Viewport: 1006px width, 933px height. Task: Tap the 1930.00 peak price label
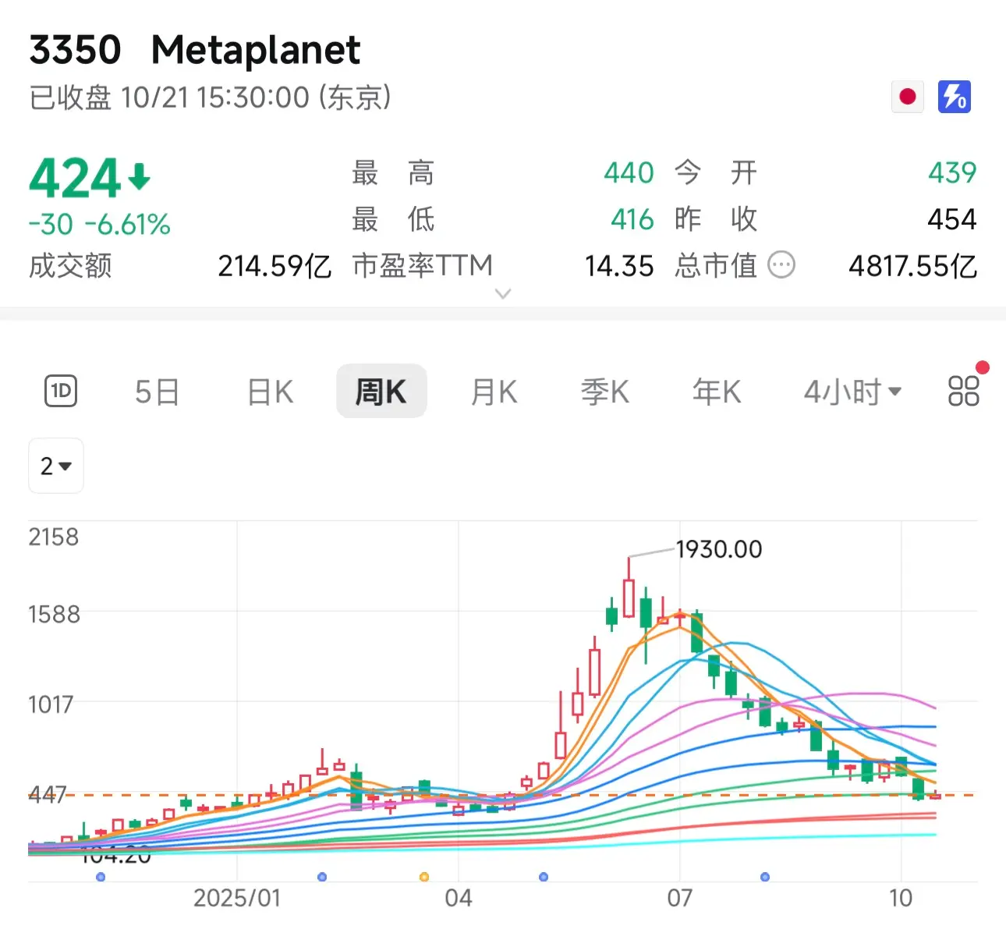(718, 549)
